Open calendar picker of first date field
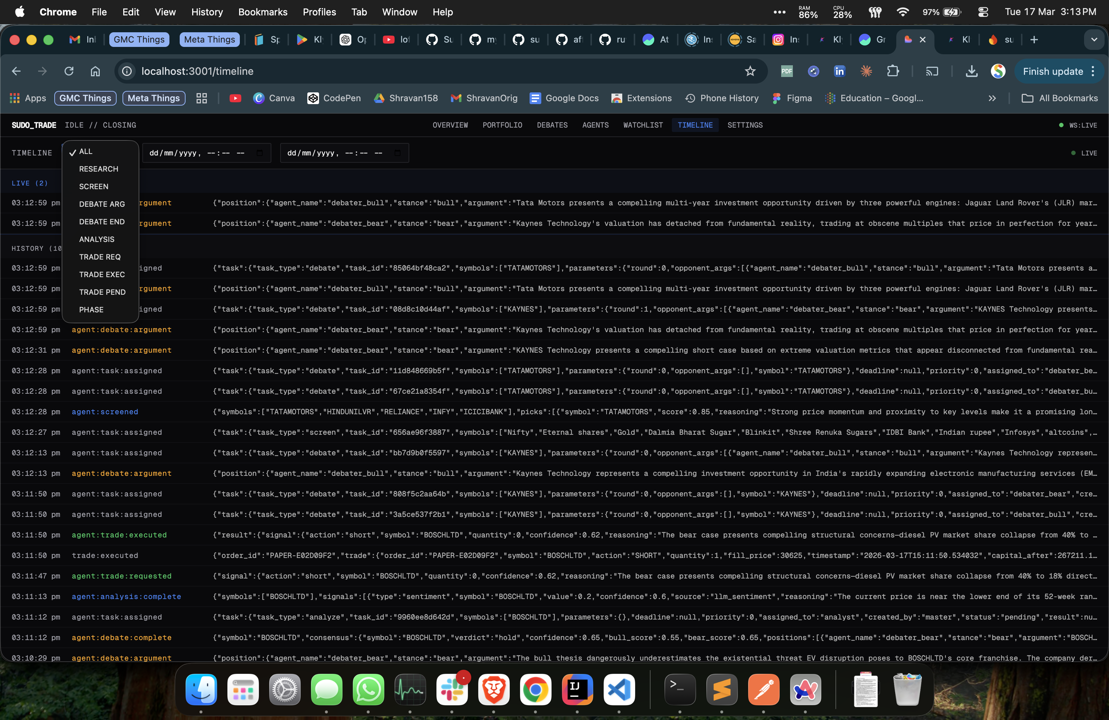Viewport: 1109px width, 720px height. click(260, 153)
